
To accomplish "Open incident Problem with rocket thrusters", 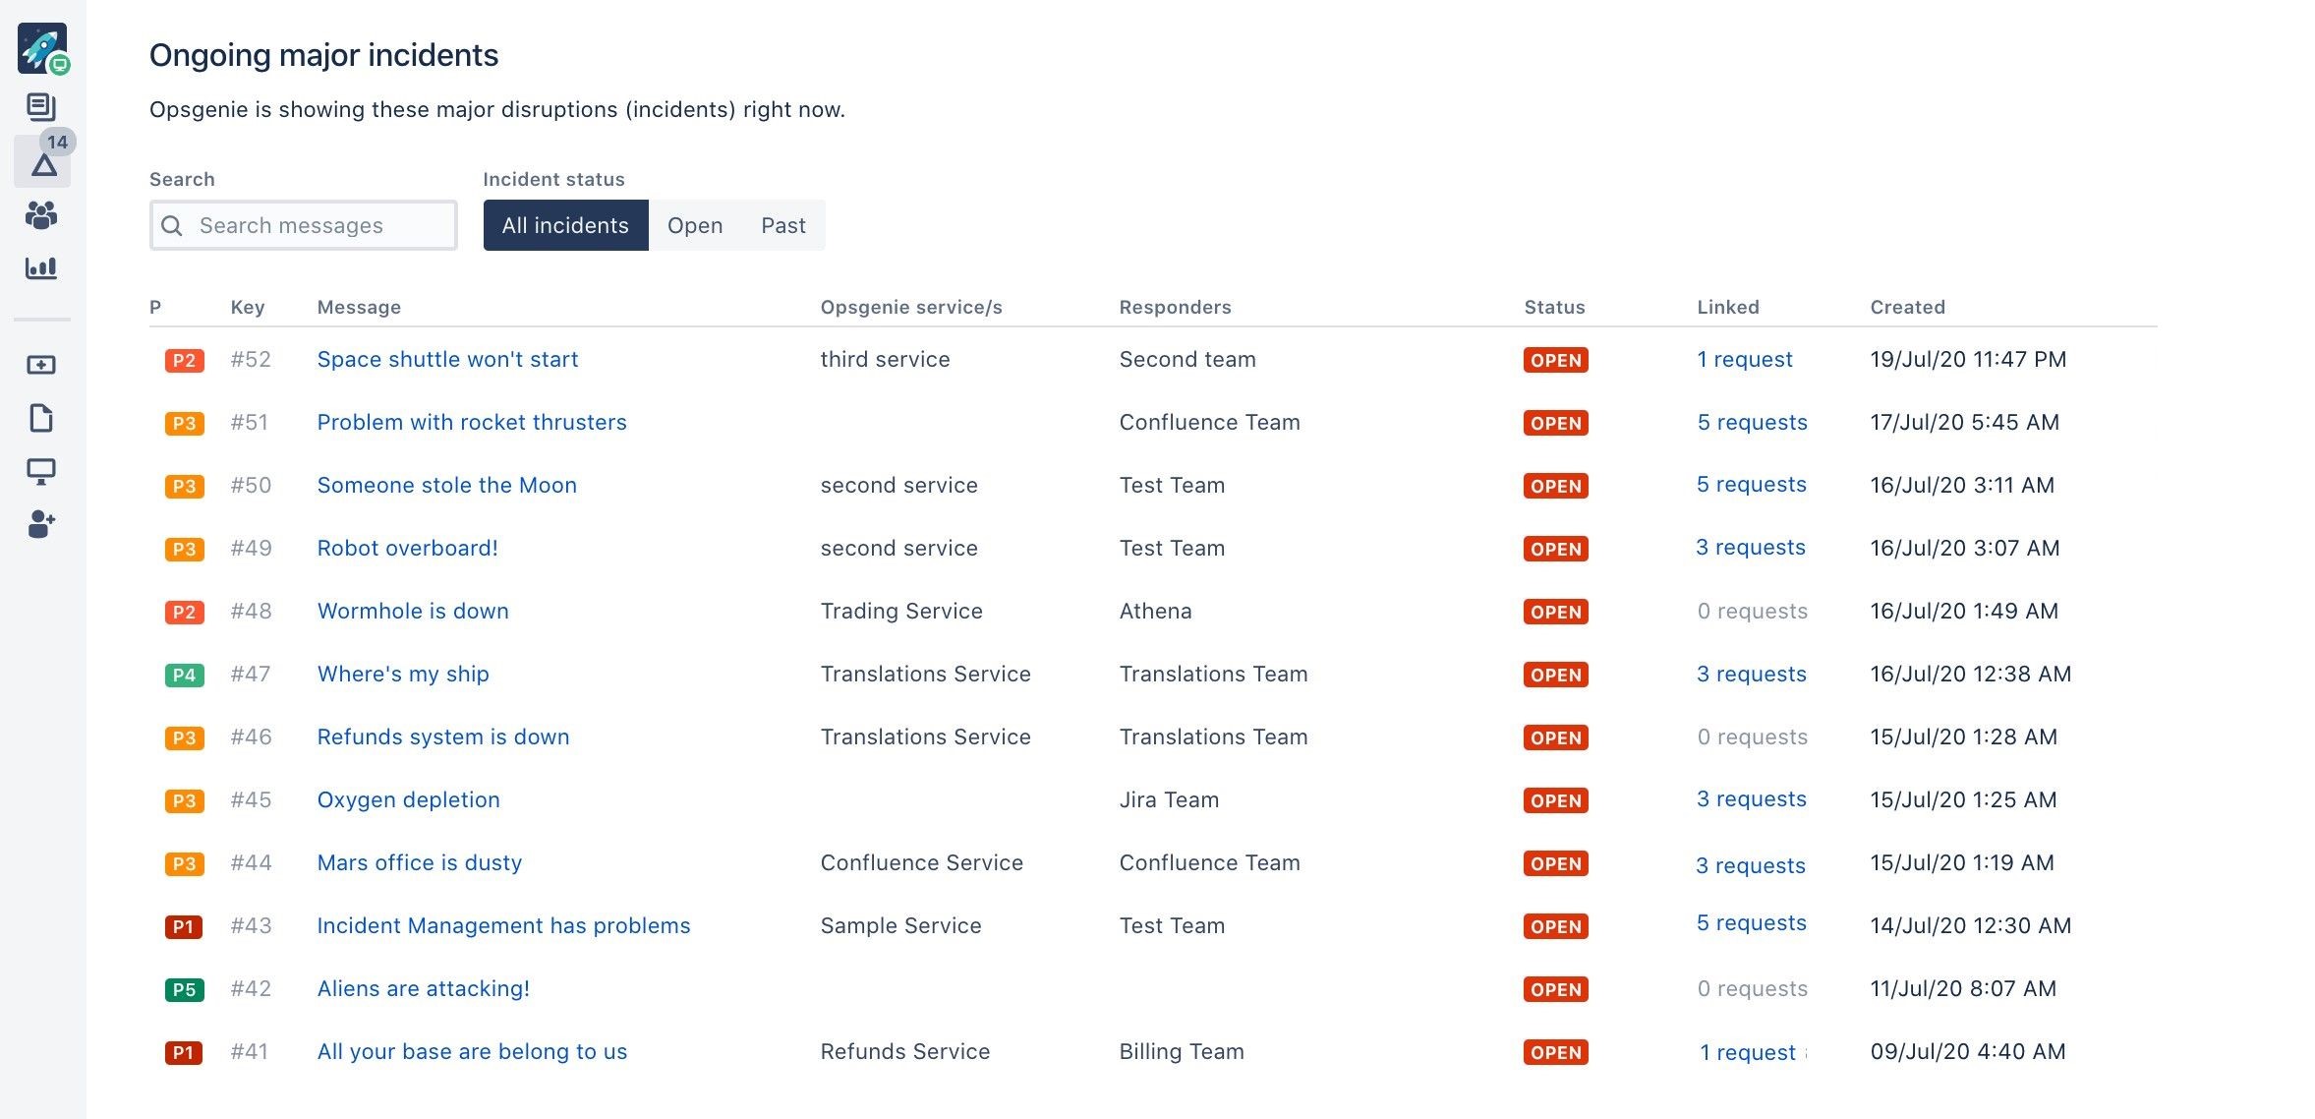I will [472, 422].
